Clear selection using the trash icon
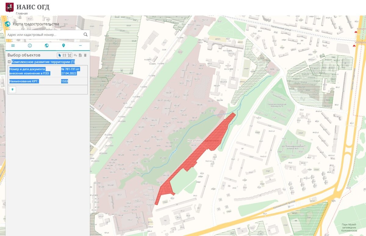The width and height of the screenshot is (366, 236). pos(85,55)
